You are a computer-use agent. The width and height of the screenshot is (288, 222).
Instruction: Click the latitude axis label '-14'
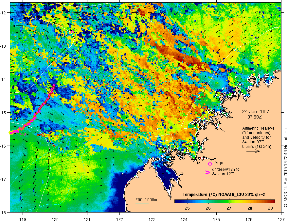tap(3, 79)
